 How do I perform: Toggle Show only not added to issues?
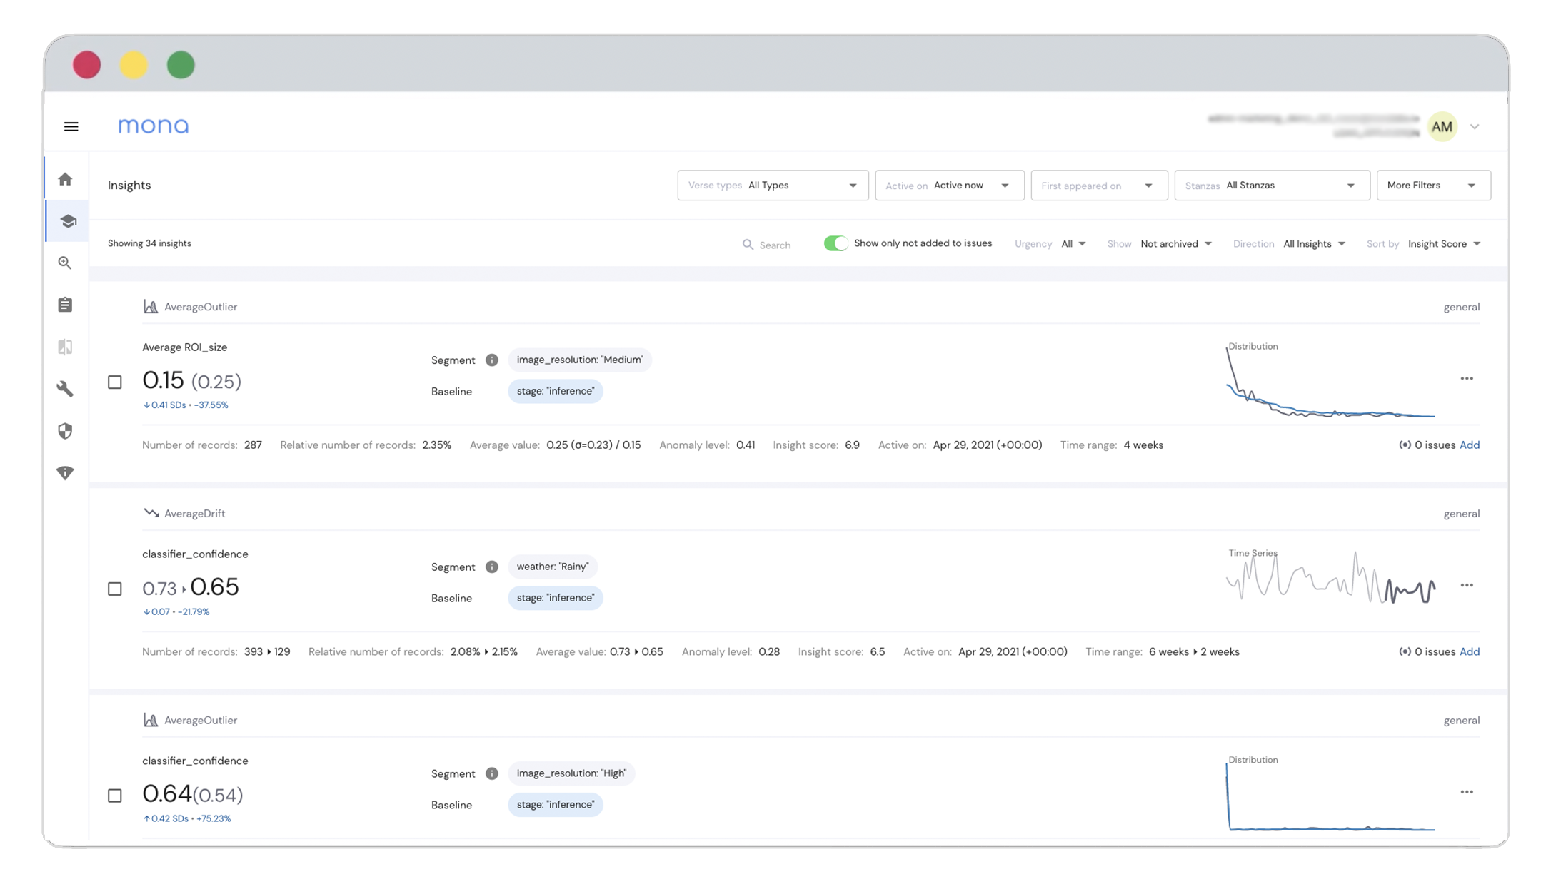pyautogui.click(x=835, y=243)
